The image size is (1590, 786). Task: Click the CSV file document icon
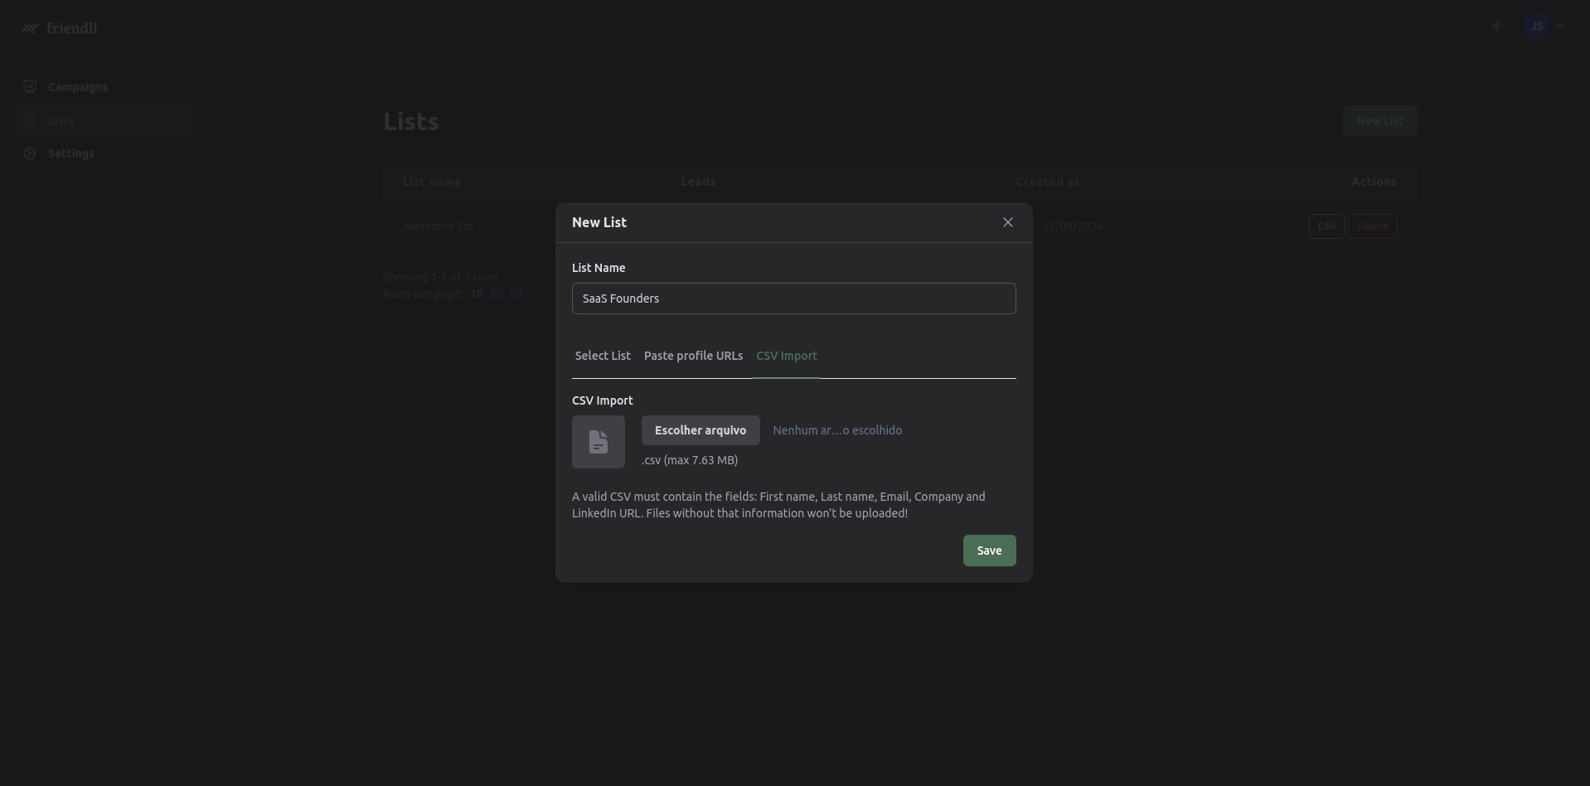coord(598,442)
